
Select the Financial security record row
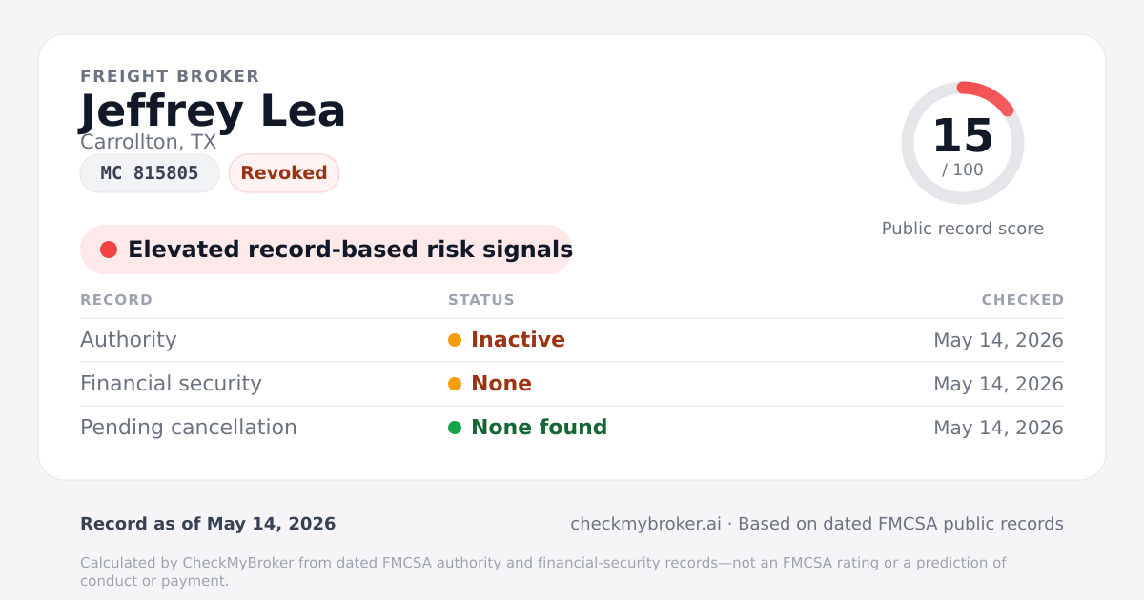[x=572, y=384]
